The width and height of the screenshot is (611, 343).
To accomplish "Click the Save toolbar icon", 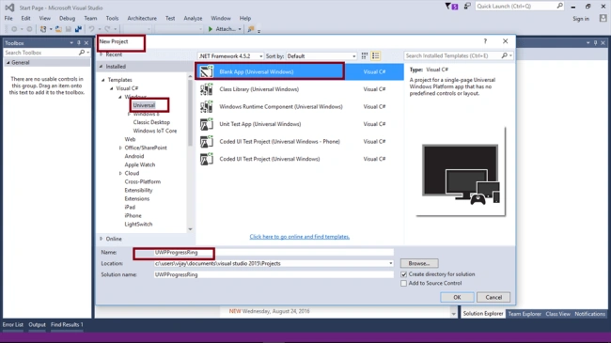I will point(69,29).
